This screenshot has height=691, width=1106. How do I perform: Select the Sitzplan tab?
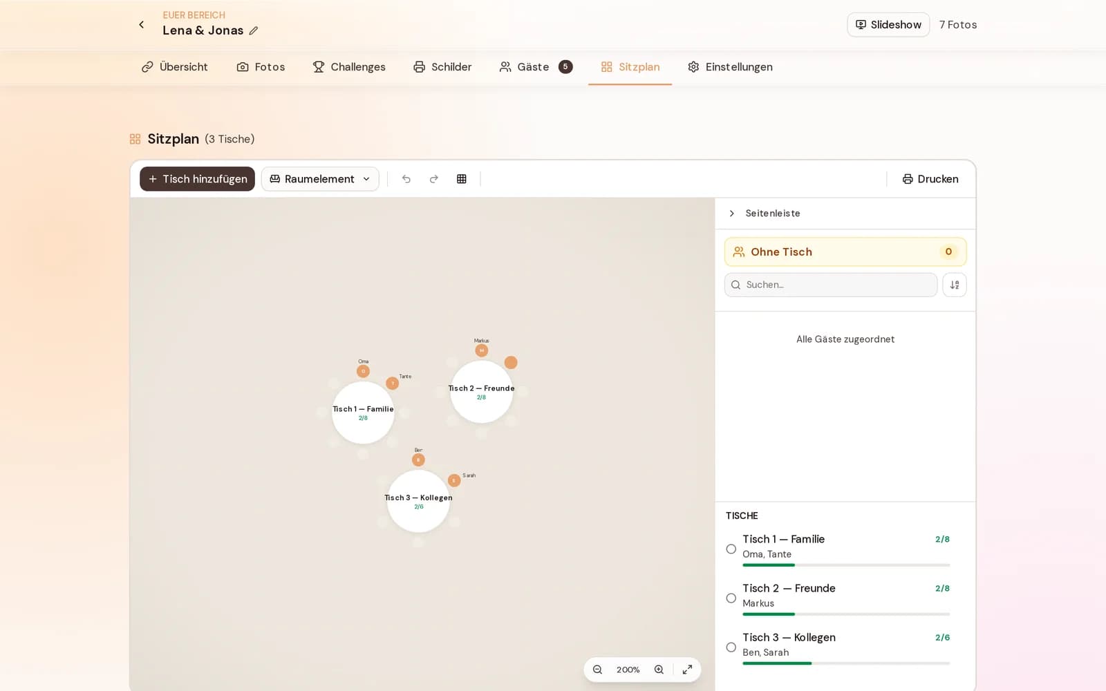coord(630,67)
